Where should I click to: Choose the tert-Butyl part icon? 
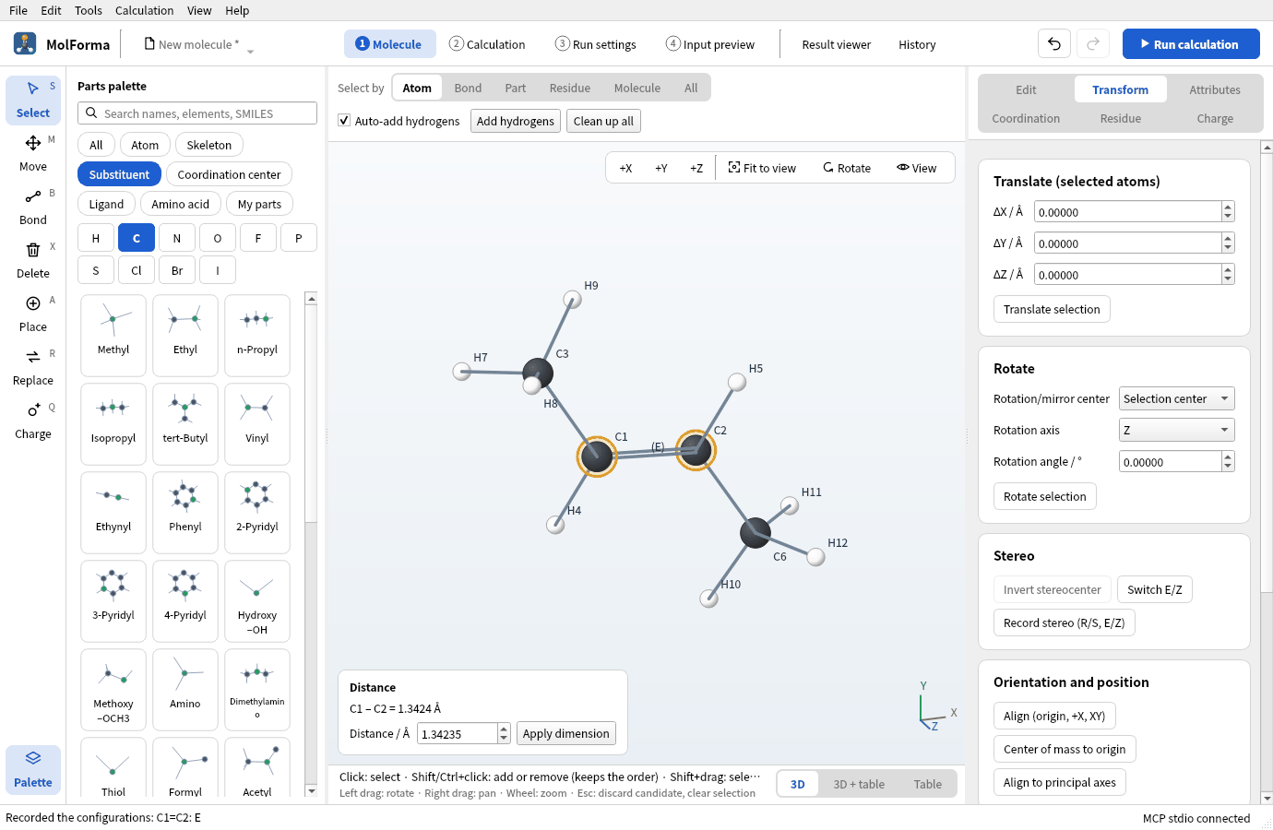185,423
